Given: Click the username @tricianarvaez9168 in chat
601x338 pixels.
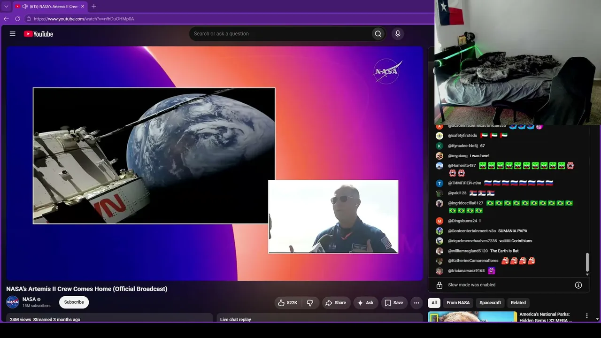Looking at the screenshot, I should click(466, 271).
